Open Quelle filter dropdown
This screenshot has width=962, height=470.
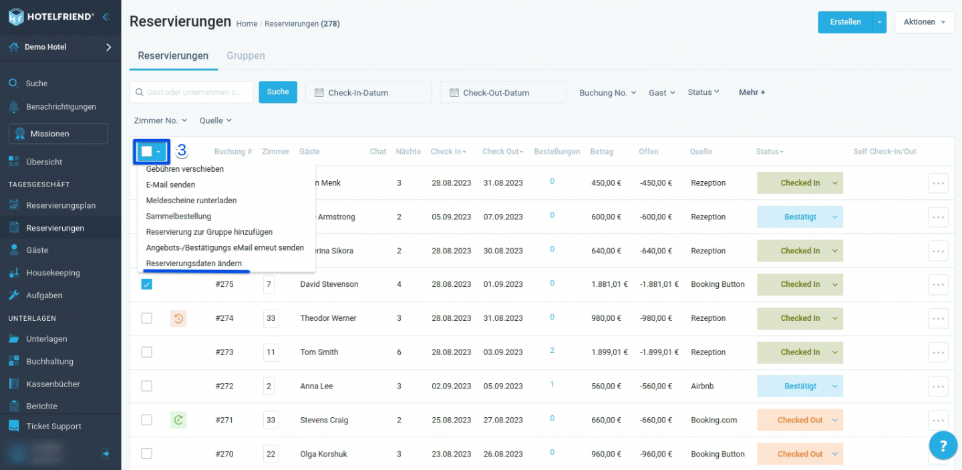point(216,120)
